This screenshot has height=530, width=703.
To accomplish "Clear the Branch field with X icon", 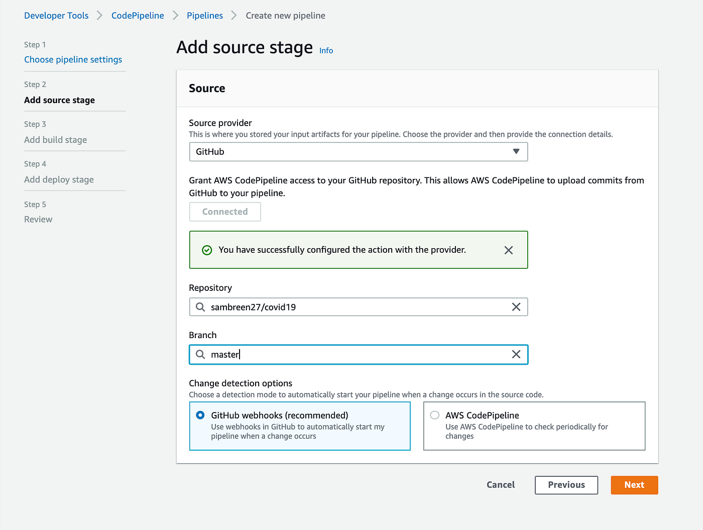I will click(516, 354).
